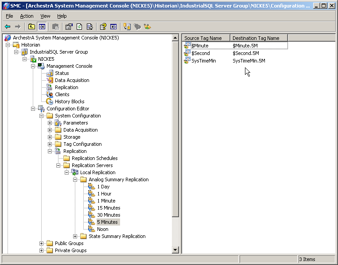Image resolution: width=338 pixels, height=265 pixels.
Task: Expand the Data Acquisition folder under System Configuration
Action: click(50, 130)
